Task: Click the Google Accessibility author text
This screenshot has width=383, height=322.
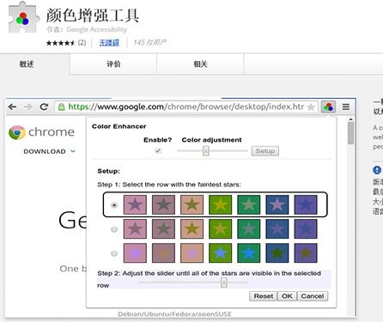Action: click(96, 29)
